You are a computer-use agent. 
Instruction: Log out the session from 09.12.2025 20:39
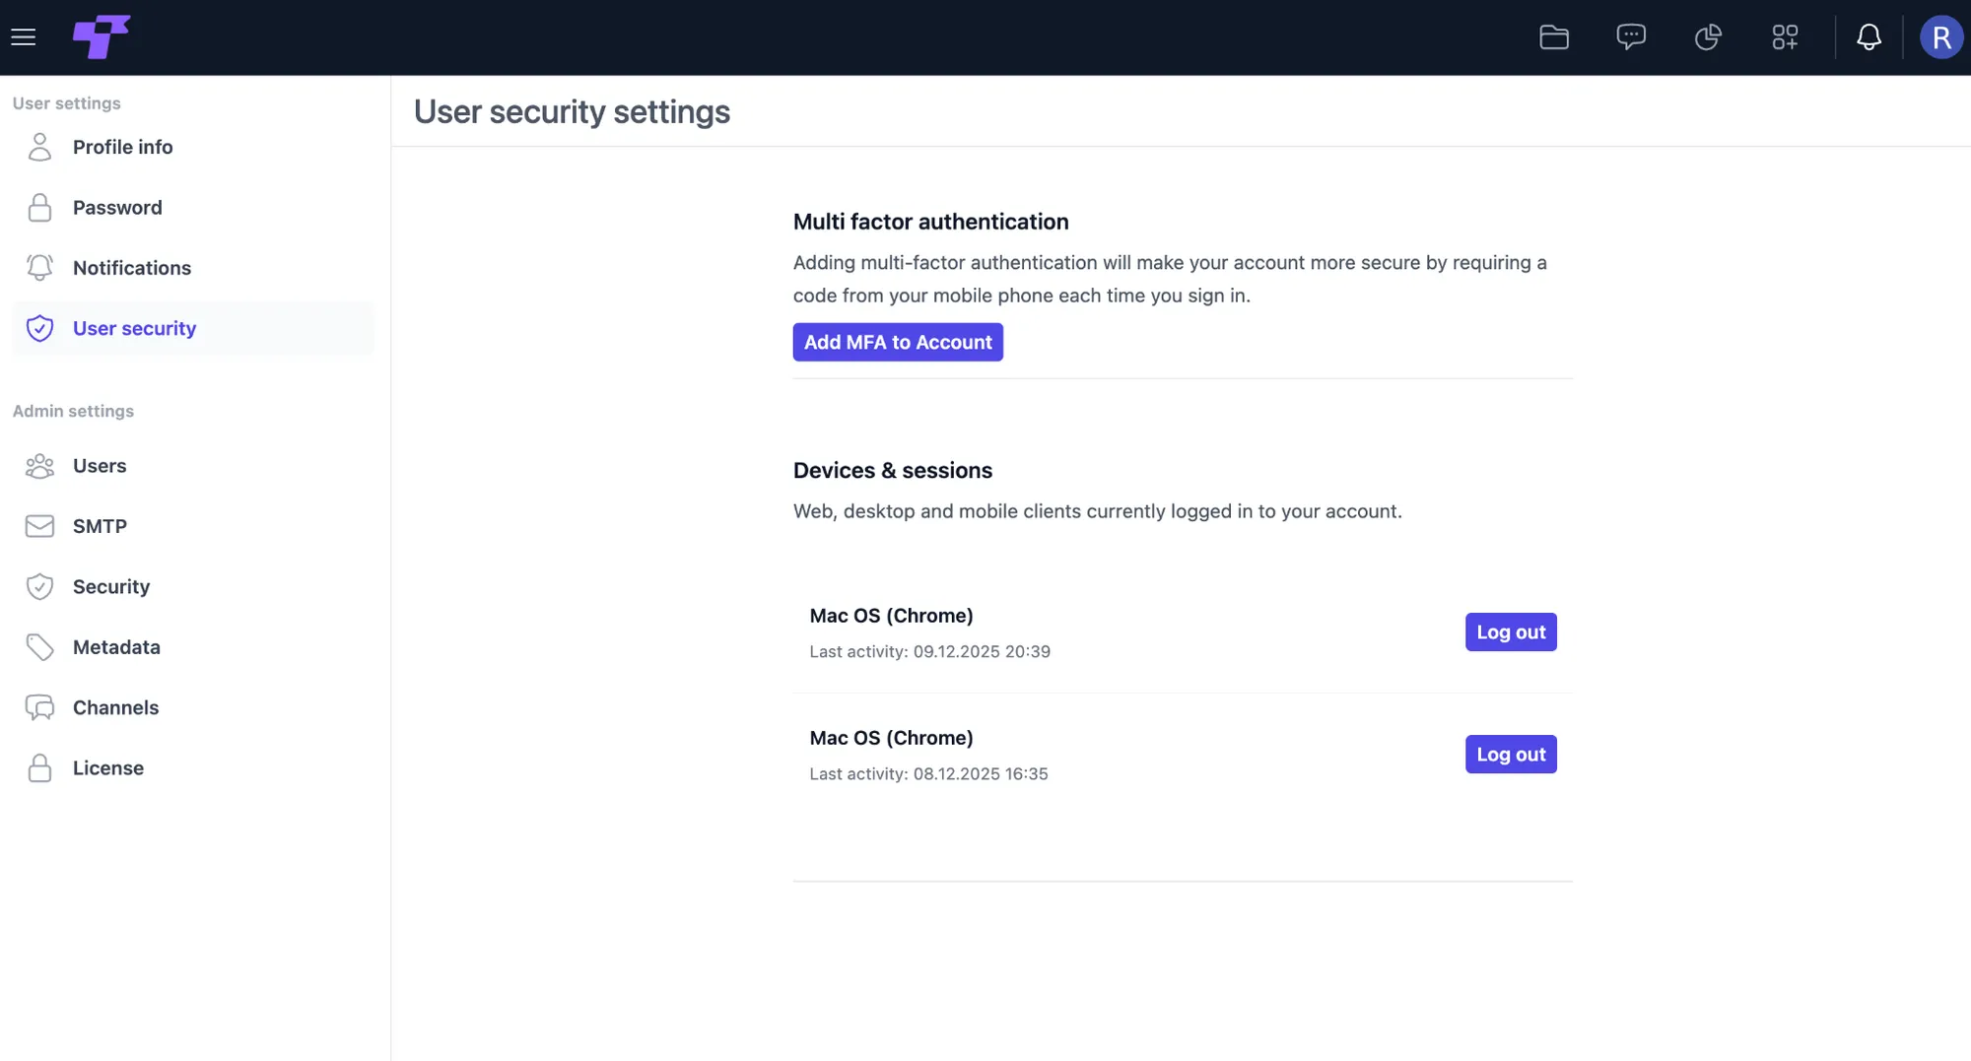point(1511,631)
